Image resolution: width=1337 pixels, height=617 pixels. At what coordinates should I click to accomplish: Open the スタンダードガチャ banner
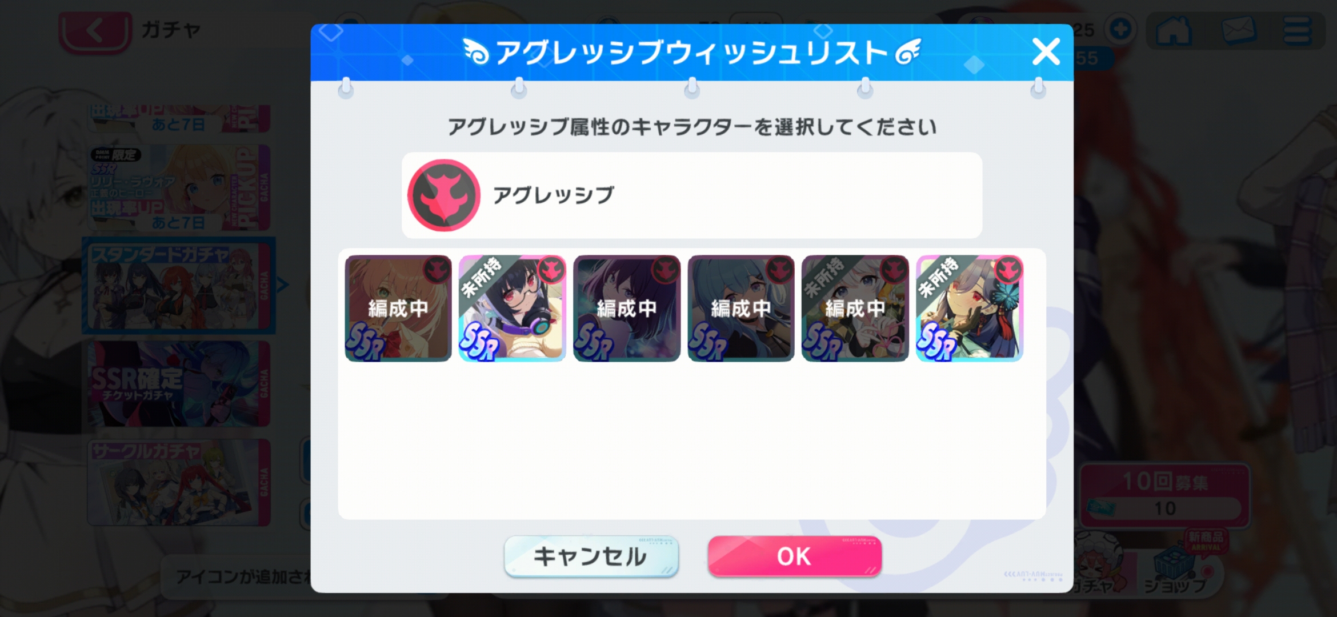(179, 286)
